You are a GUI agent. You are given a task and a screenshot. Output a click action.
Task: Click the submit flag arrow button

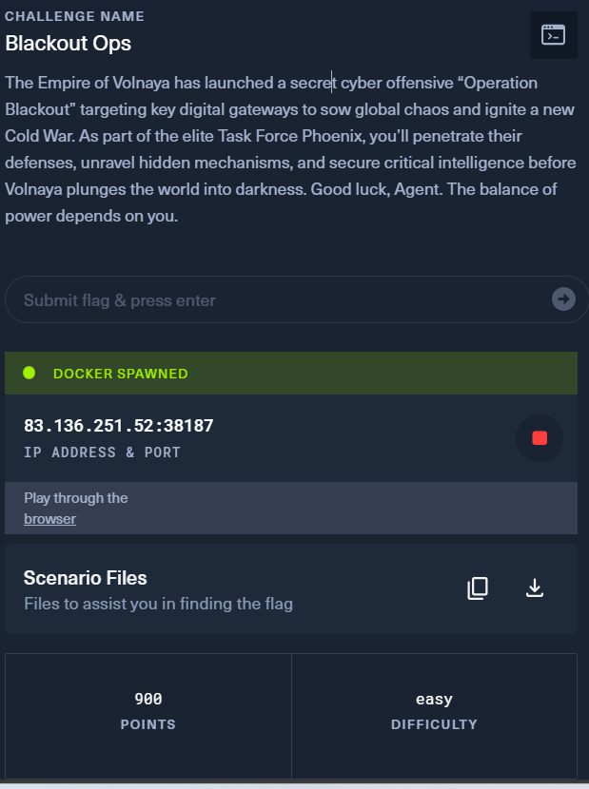(563, 300)
